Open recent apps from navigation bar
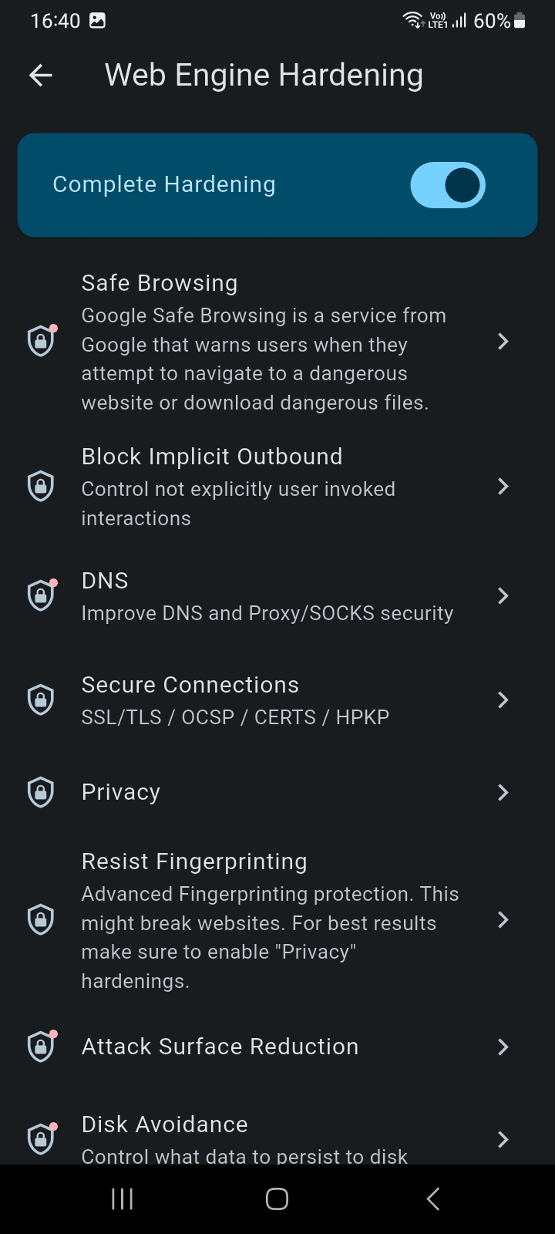555x1234 pixels. (x=123, y=1199)
